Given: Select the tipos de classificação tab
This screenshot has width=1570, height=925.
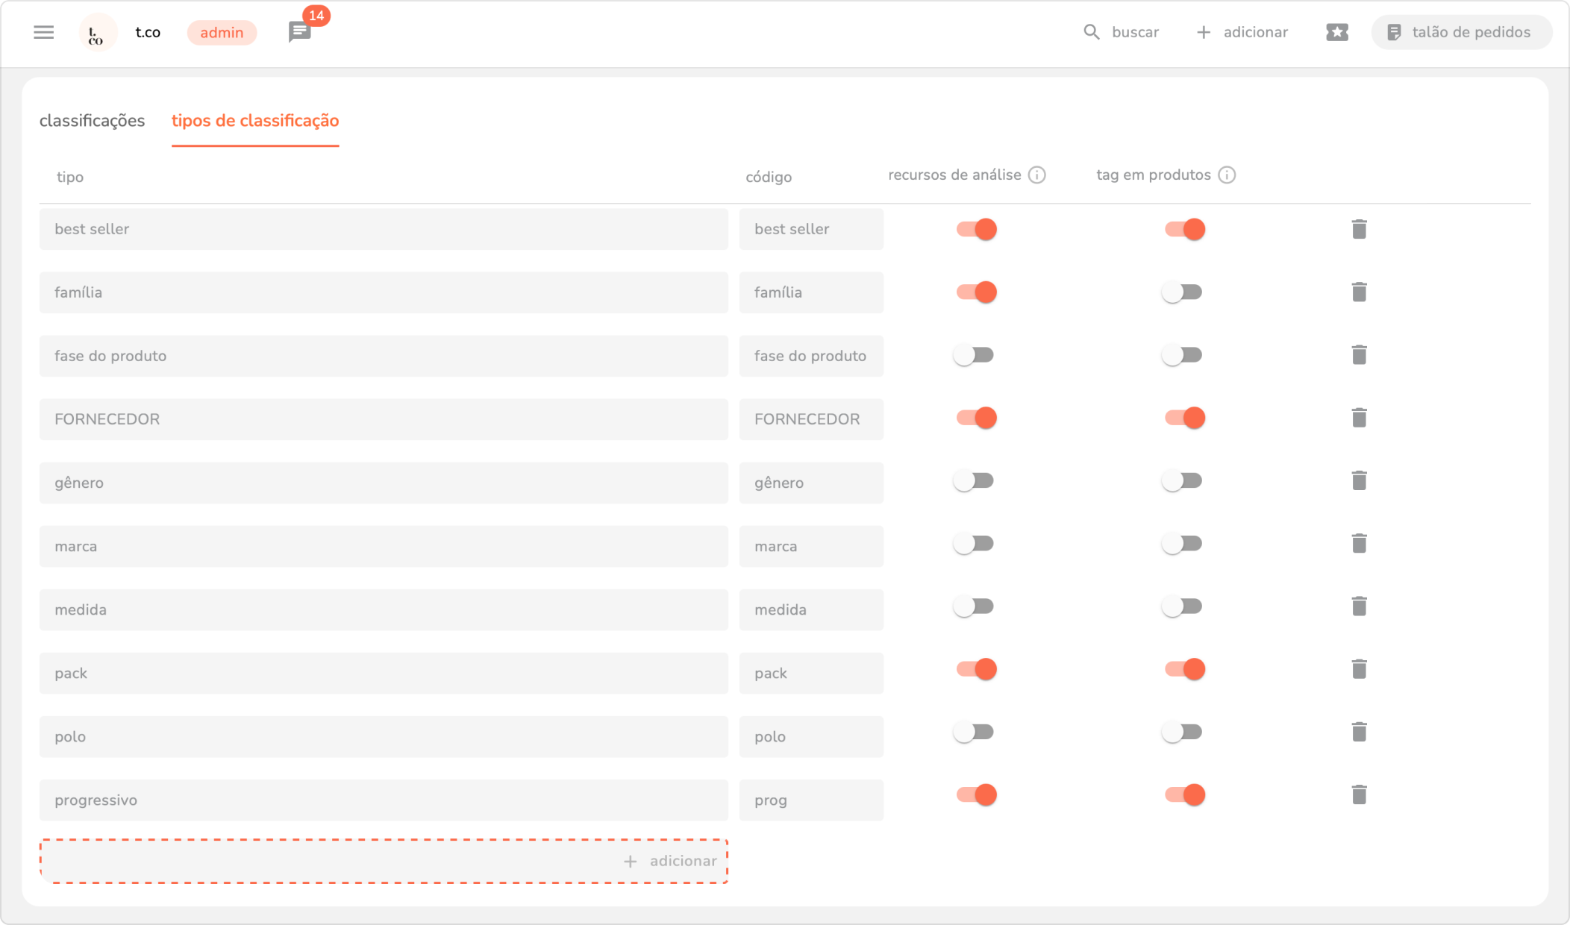Looking at the screenshot, I should [255, 121].
